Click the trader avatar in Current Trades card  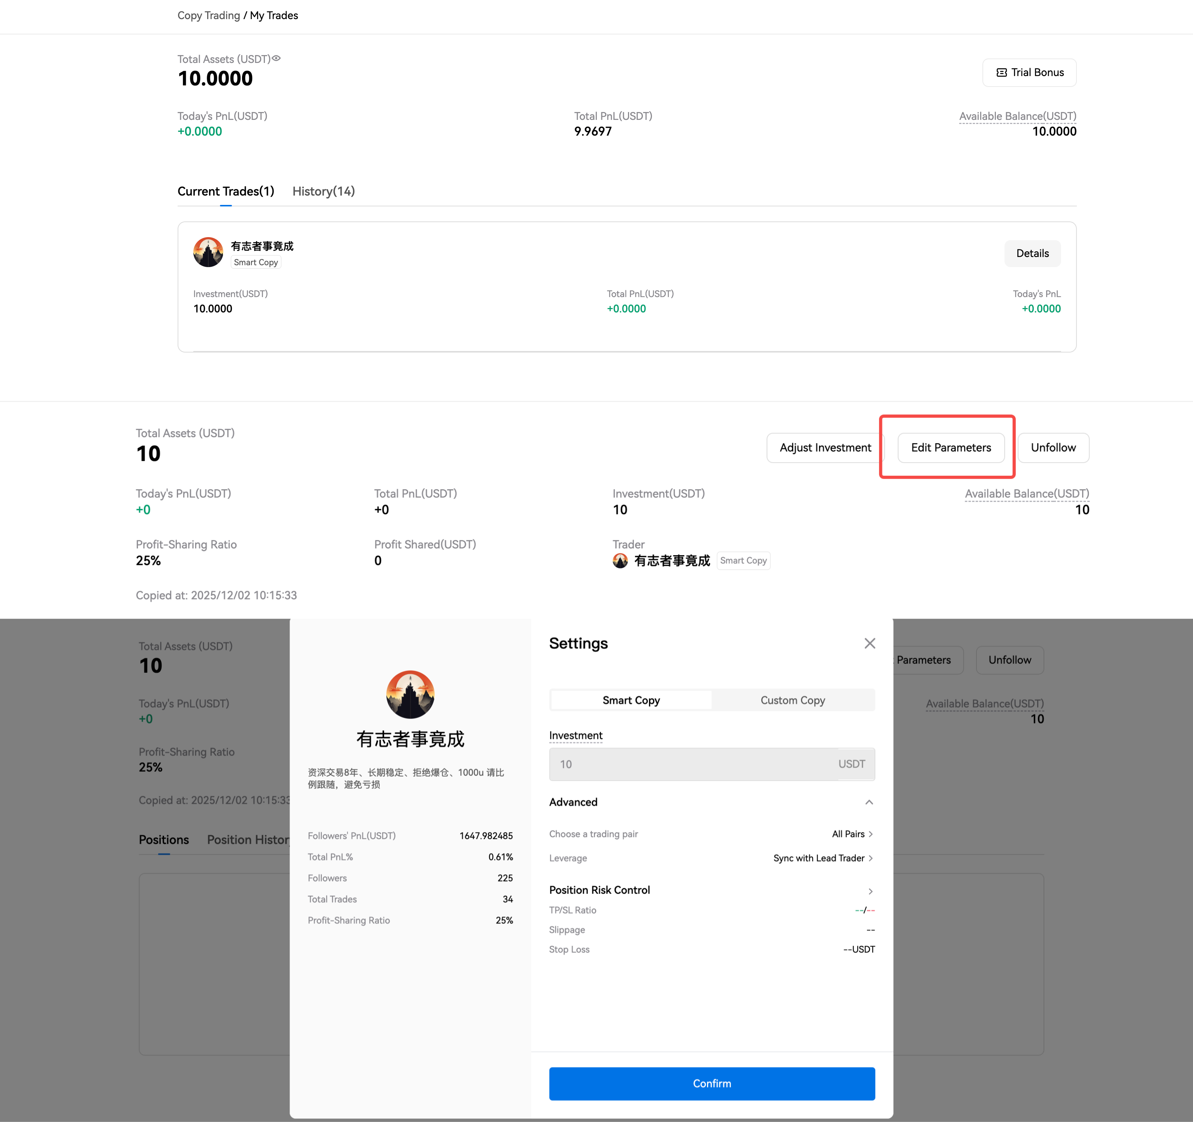point(208,252)
